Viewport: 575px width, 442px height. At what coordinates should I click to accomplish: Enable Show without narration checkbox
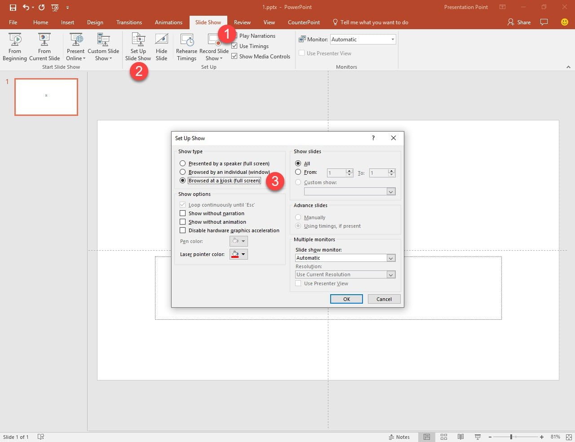tap(183, 213)
